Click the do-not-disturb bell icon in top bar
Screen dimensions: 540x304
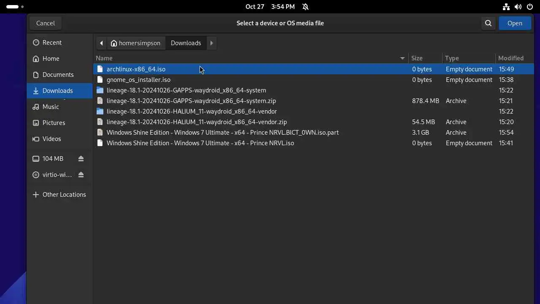click(305, 7)
